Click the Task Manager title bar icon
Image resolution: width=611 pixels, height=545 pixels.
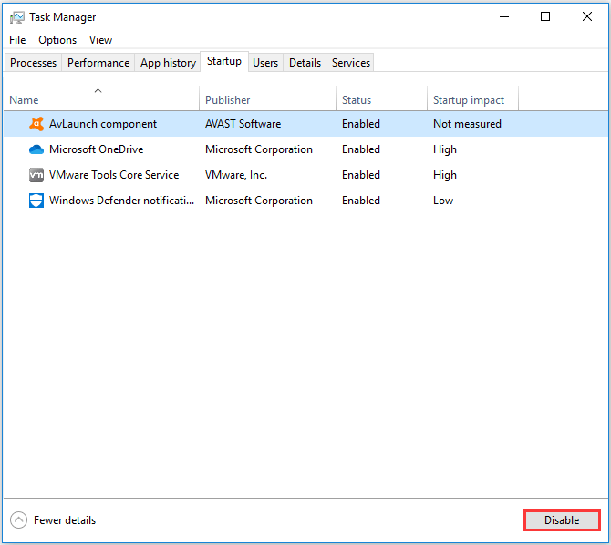click(x=16, y=17)
